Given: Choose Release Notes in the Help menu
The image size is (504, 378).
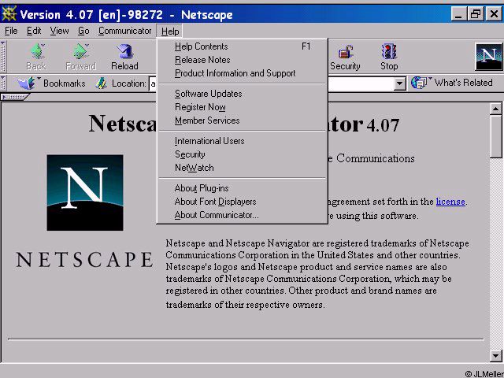Looking at the screenshot, I should pos(243,60).
